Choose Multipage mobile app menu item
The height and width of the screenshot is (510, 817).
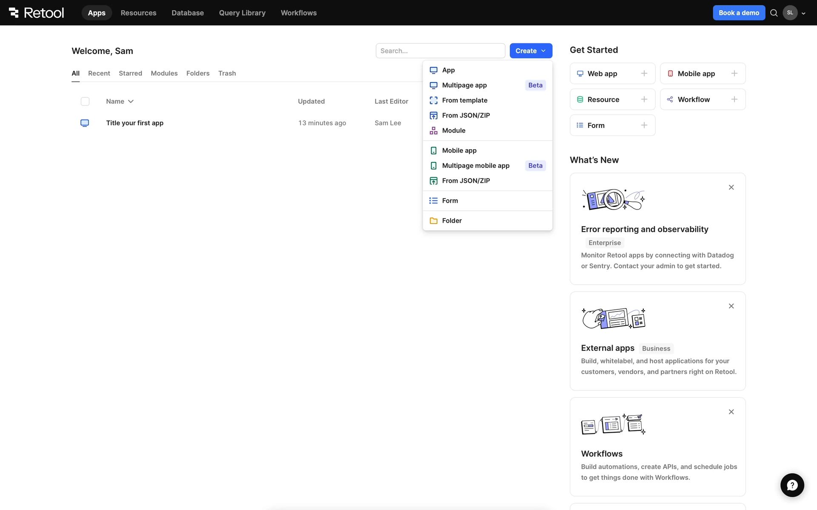487,165
